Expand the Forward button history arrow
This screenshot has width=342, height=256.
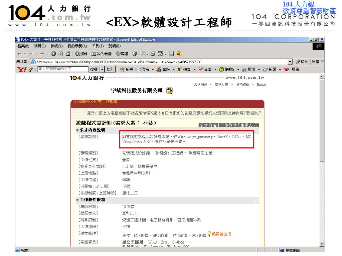coord(48,54)
